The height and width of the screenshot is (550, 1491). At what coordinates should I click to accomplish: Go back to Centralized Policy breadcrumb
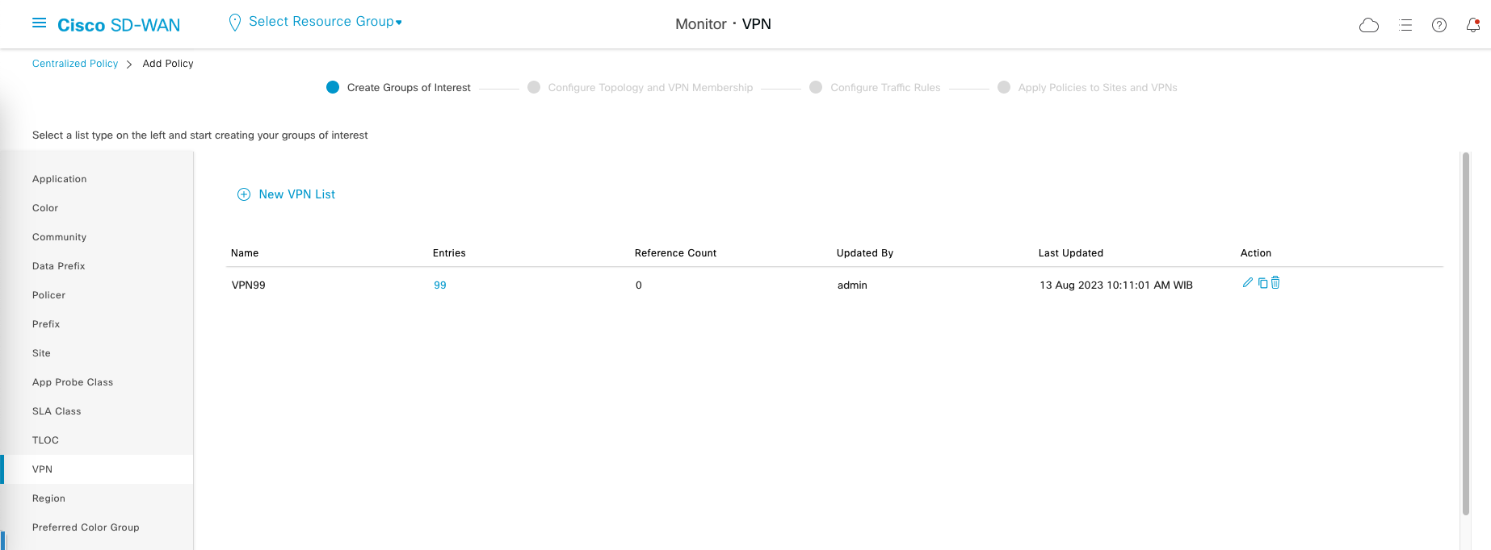pyautogui.click(x=75, y=64)
